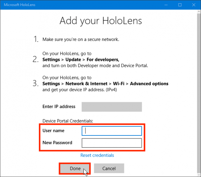
Task: Click the step number 3
Action: coord(36,83)
